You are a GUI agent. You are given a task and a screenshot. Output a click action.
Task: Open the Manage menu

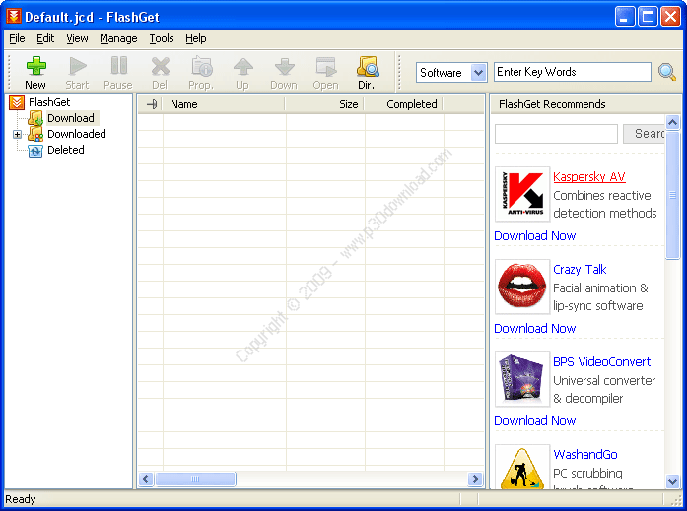tap(118, 38)
